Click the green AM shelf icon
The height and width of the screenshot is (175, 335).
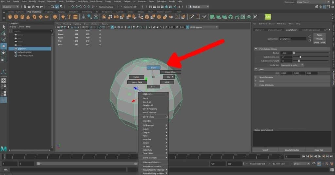pyautogui.click(x=268, y=17)
